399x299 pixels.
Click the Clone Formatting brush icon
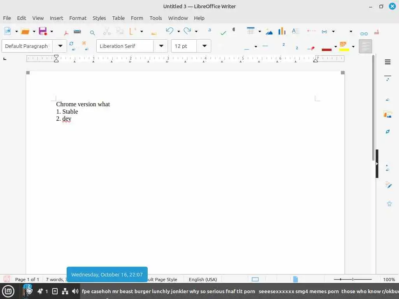point(154,33)
